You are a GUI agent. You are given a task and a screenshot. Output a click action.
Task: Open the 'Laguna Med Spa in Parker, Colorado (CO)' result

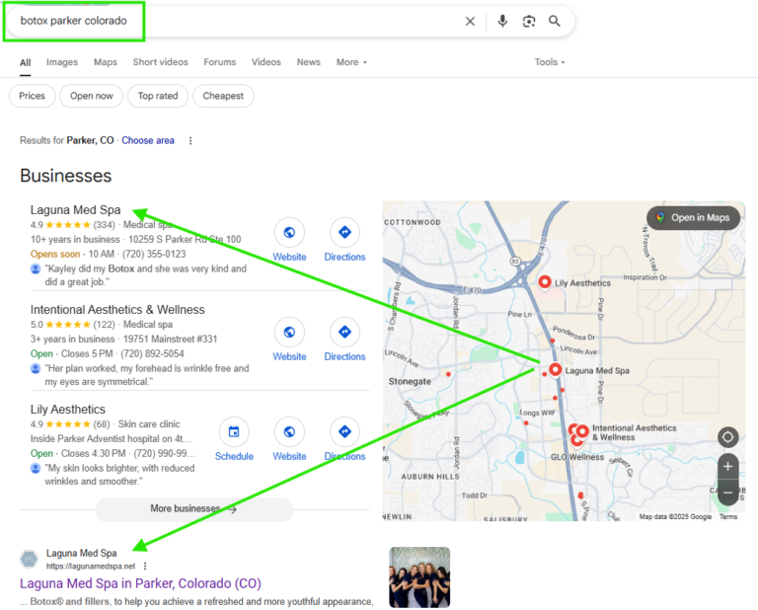[140, 583]
